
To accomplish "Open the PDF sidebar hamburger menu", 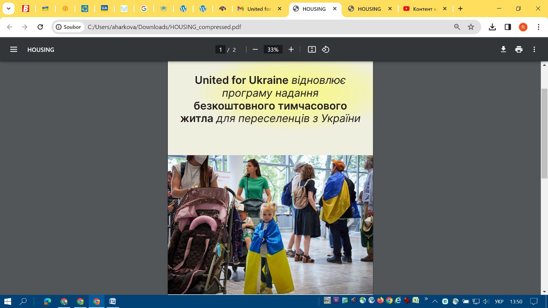I will click(14, 50).
